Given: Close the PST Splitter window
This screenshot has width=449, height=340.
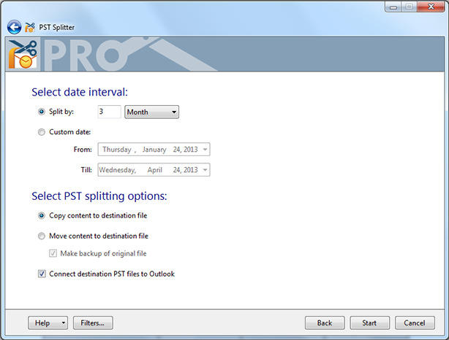Looking at the screenshot, I should 431,7.
